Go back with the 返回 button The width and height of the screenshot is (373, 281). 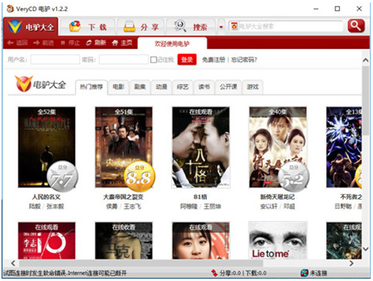(18, 43)
